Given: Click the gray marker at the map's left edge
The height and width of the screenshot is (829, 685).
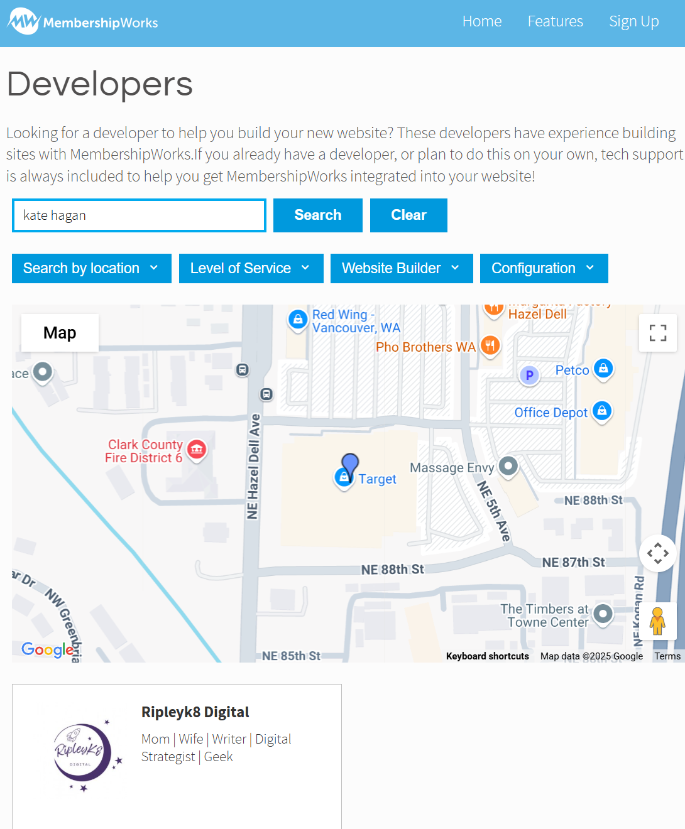Looking at the screenshot, I should click(x=42, y=372).
